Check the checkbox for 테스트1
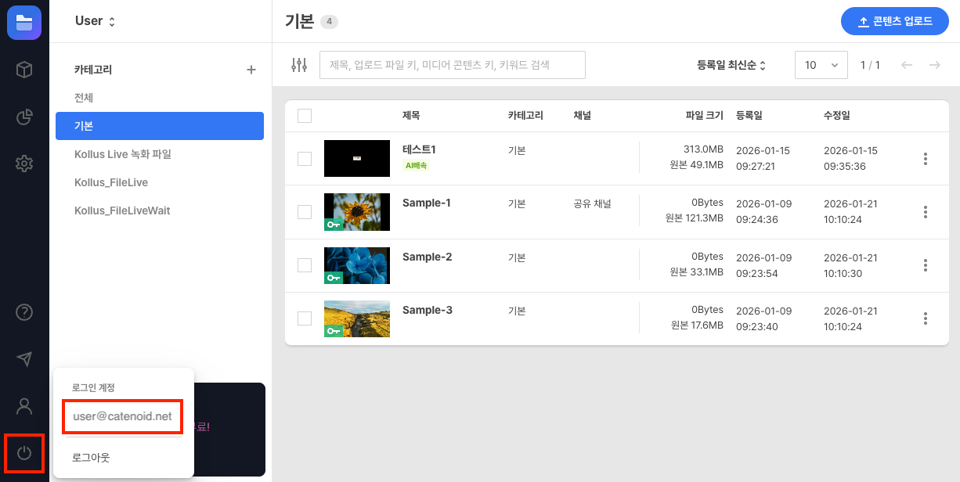 (305, 158)
